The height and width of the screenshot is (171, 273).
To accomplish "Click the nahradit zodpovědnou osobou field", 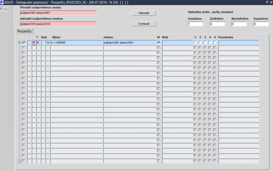I will point(58,24).
